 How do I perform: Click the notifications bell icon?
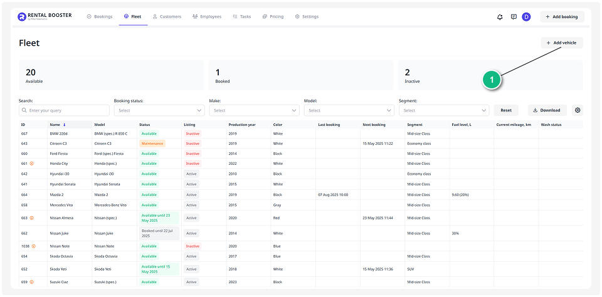[500, 17]
